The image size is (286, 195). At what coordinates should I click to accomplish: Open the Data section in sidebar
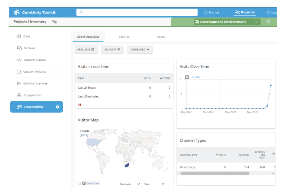point(26,37)
